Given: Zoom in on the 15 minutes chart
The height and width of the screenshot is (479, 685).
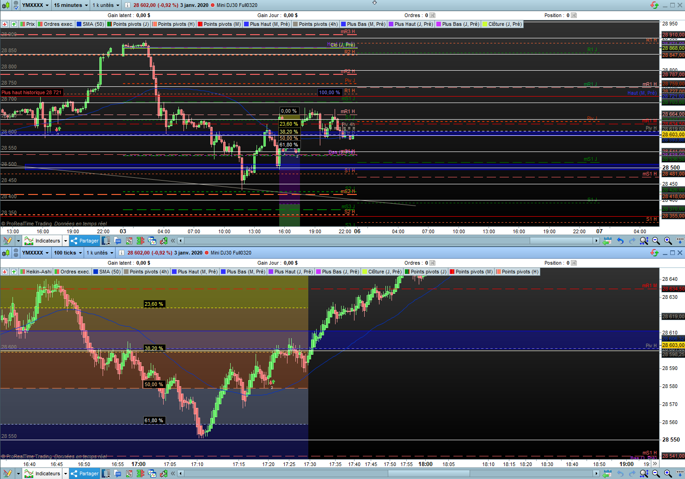Looking at the screenshot, I should pos(668,241).
